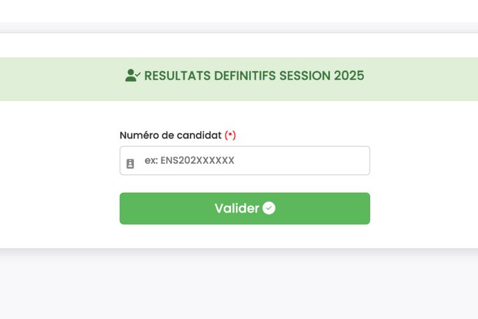Click the ID badge icon inside the input

click(130, 163)
